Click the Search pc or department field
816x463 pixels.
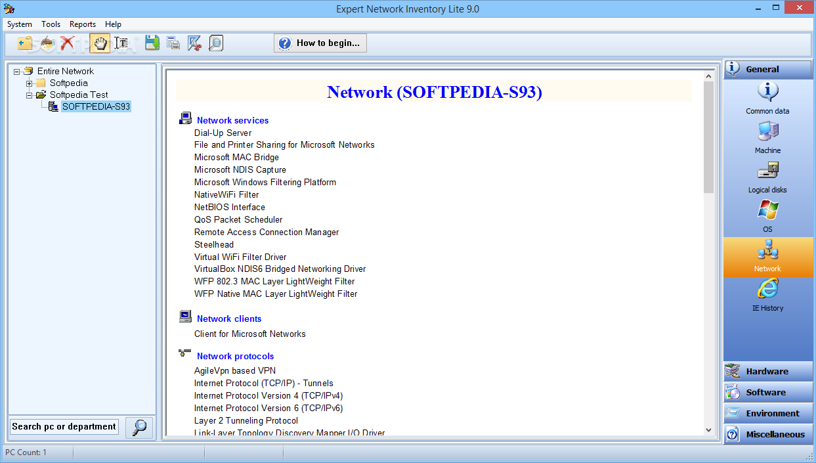[64, 427]
